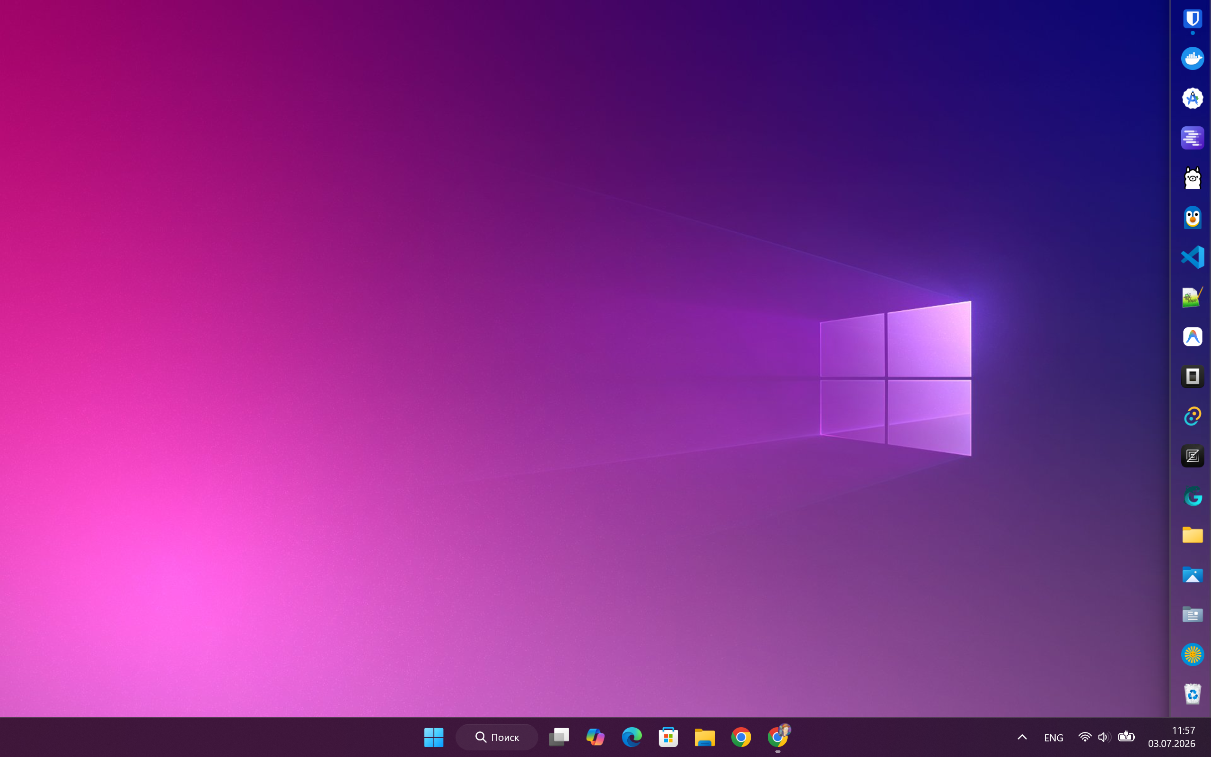Open File Explorer on the taskbar
The width and height of the screenshot is (1211, 757).
(x=704, y=737)
